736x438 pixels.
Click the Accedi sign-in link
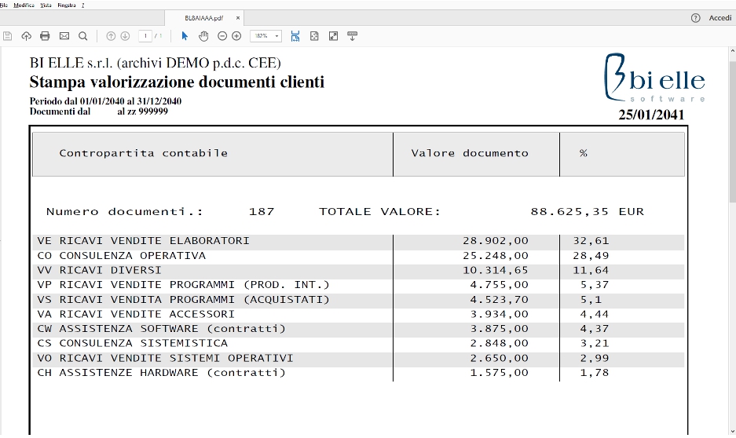(720, 18)
